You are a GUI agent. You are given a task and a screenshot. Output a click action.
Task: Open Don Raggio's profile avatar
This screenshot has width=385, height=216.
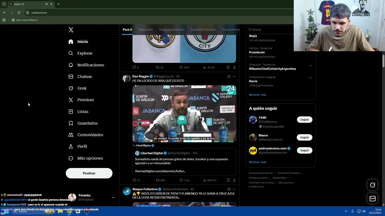click(x=127, y=78)
